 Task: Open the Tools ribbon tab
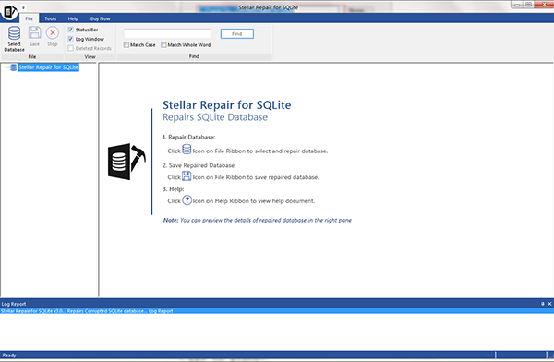click(x=51, y=18)
